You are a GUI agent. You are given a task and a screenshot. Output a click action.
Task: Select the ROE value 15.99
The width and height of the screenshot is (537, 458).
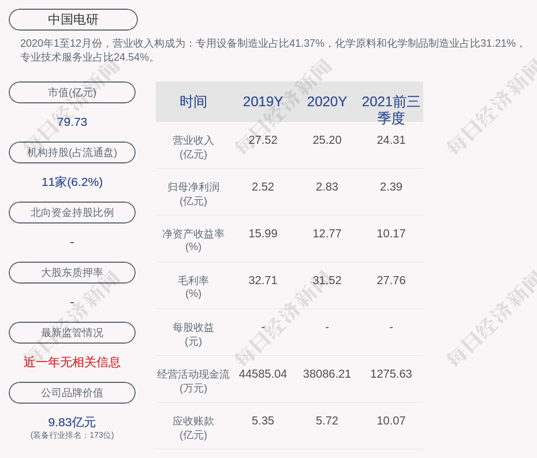coord(263,234)
